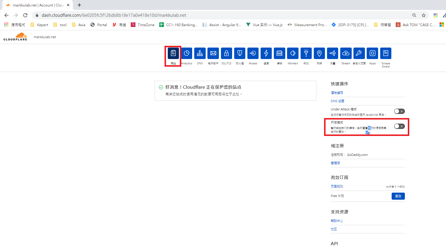Open the Analytics pie chart icon
The height and width of the screenshot is (249, 446).
187,53
